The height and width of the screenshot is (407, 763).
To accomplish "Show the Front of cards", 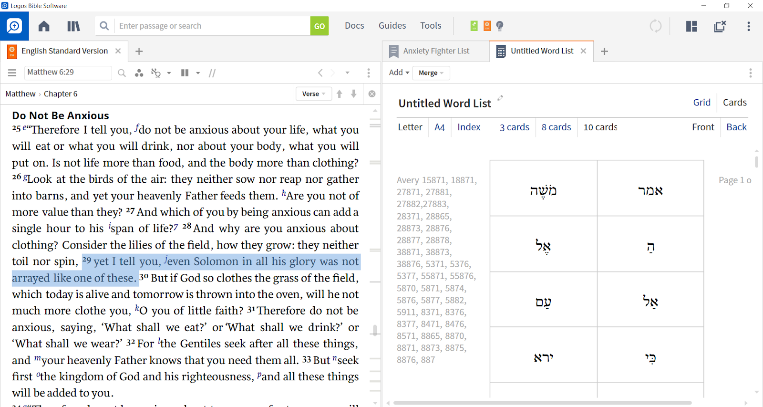I will tap(703, 127).
